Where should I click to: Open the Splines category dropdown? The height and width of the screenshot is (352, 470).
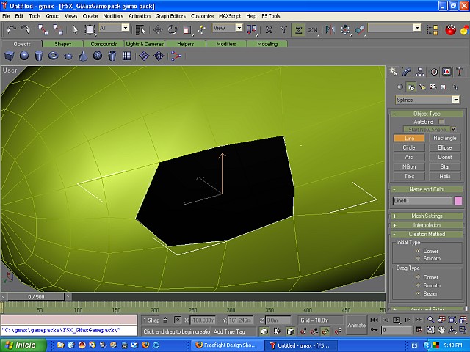point(455,100)
